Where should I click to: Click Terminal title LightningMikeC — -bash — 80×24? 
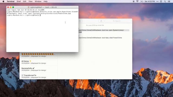43,7
